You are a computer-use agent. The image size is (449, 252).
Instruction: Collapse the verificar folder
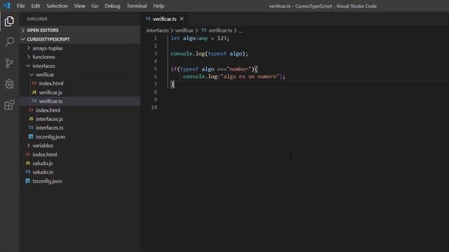[x=80, y=75]
